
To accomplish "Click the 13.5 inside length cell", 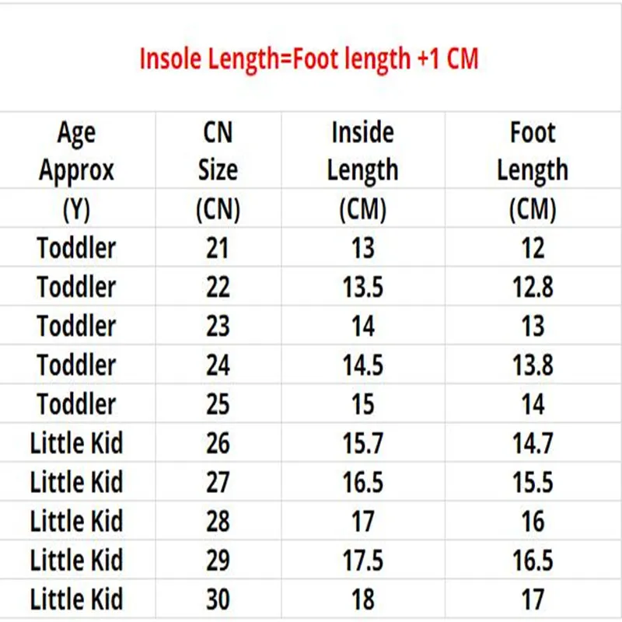I will coord(362,288).
